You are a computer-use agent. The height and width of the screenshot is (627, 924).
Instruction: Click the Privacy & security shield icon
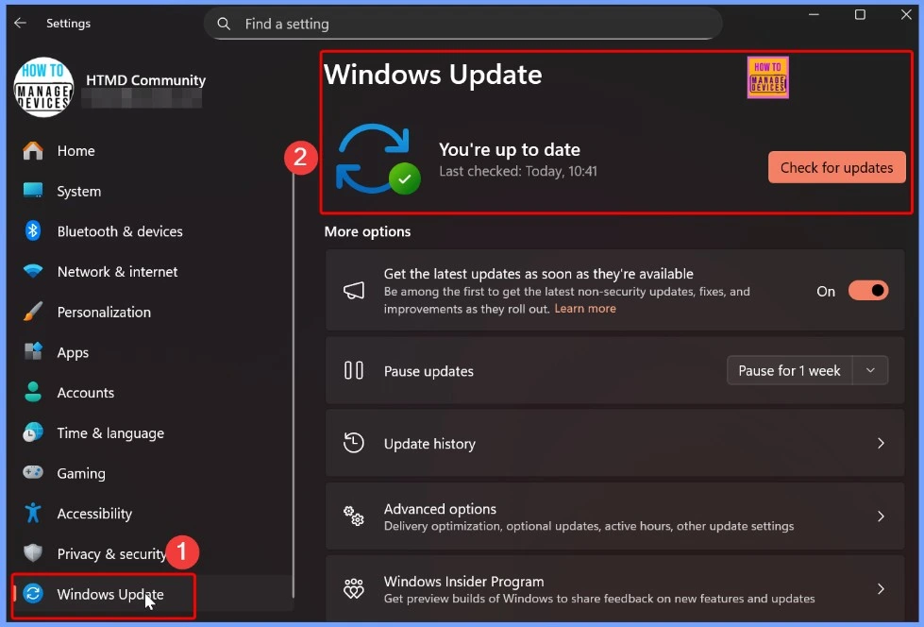pos(34,552)
